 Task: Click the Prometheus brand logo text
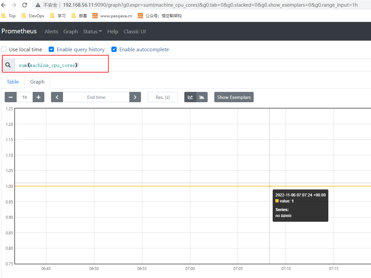19,31
